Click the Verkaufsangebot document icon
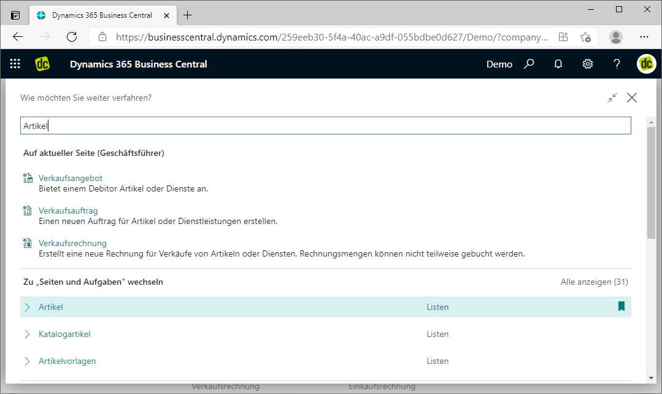This screenshot has height=394, width=662. tap(28, 178)
